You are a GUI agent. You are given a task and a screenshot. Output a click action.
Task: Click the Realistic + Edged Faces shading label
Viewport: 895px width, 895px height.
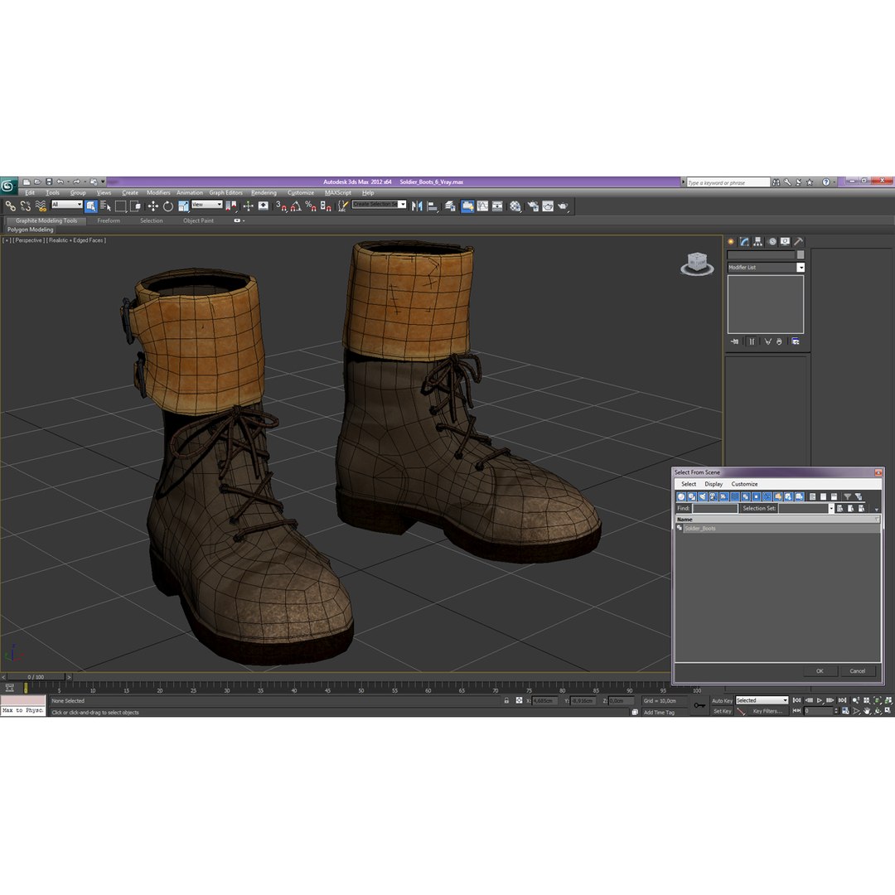(x=76, y=240)
